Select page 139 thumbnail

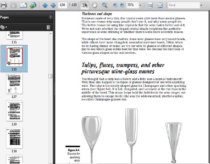click(x=14, y=138)
